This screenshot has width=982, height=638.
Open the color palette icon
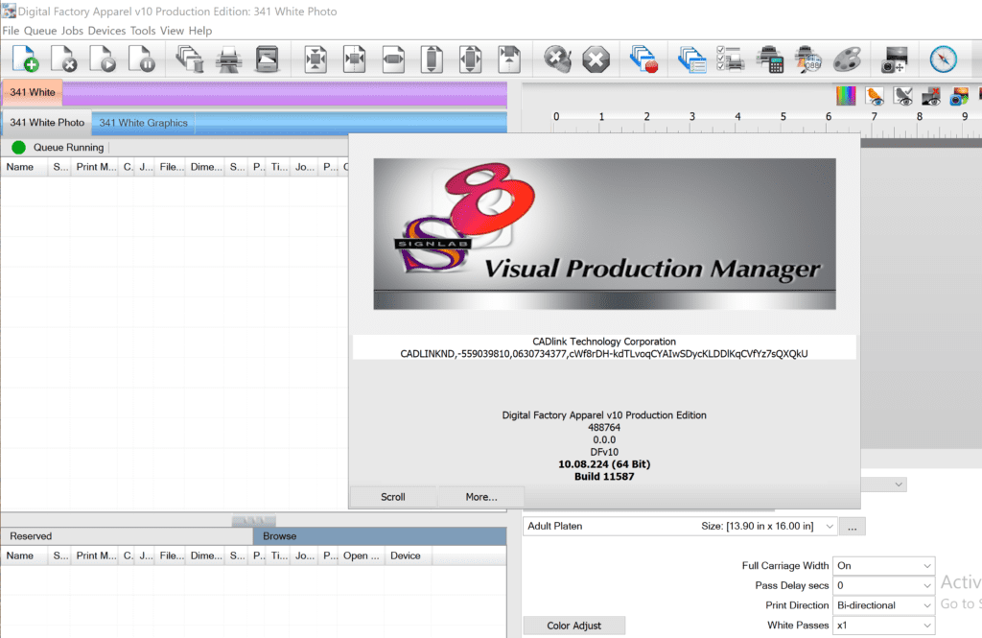tap(848, 59)
